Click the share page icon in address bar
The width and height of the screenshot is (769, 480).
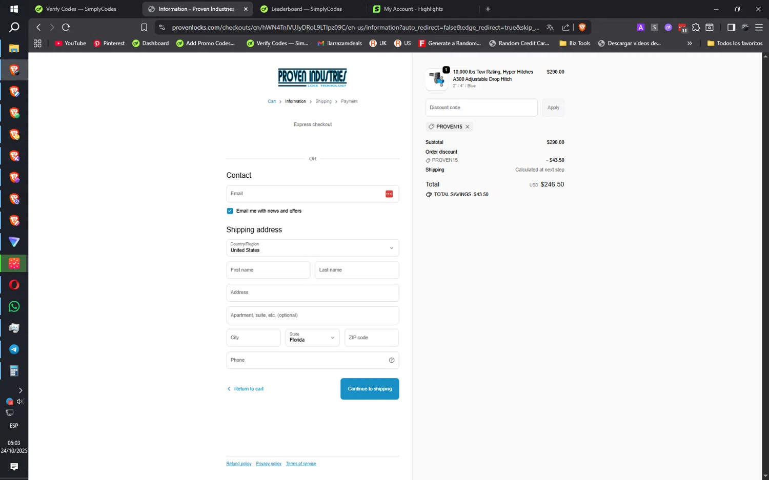click(565, 27)
